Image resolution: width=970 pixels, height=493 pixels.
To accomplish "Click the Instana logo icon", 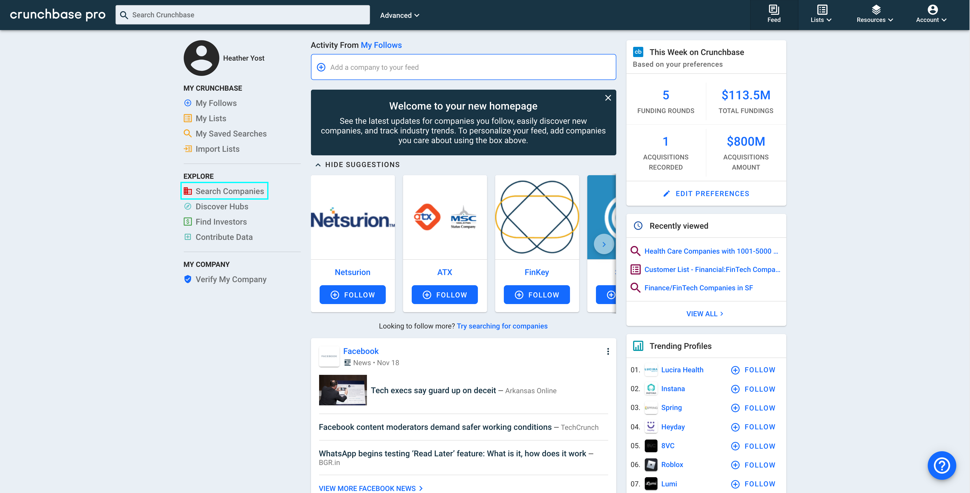I will click(x=651, y=389).
